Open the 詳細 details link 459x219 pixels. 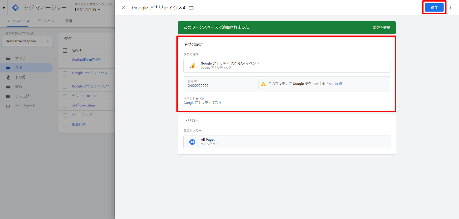339,84
